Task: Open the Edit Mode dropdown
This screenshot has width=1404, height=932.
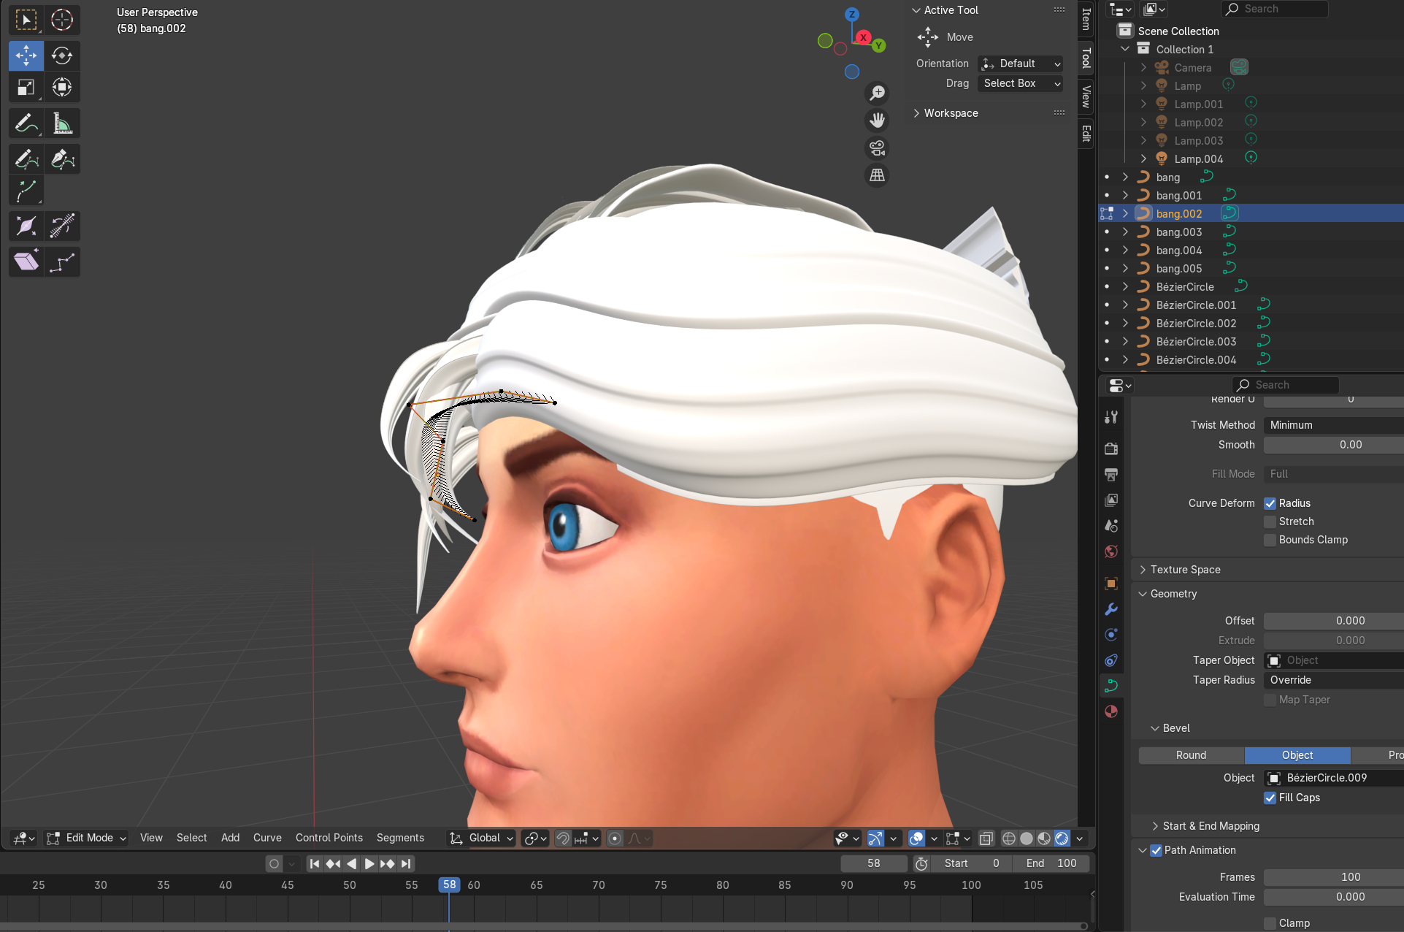Action: (88, 838)
